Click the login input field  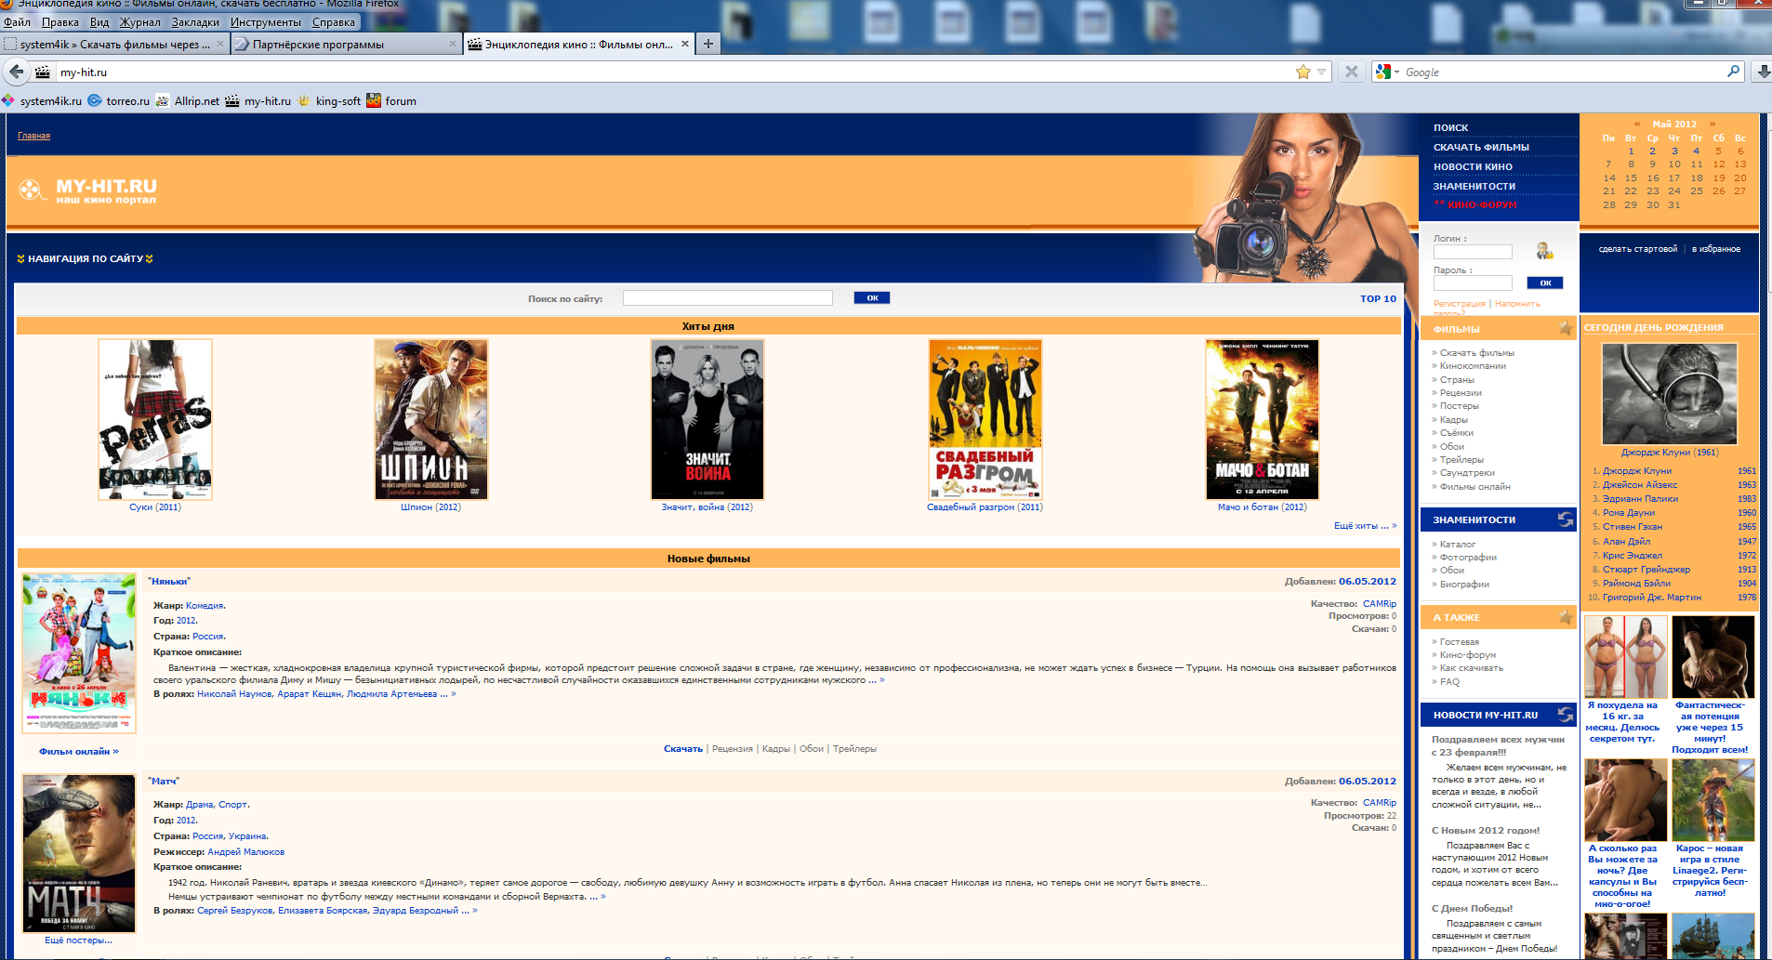(x=1473, y=252)
